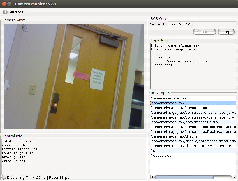Click the 'Camera View' panel title
The height and width of the screenshot is (181, 238).
(x=13, y=20)
